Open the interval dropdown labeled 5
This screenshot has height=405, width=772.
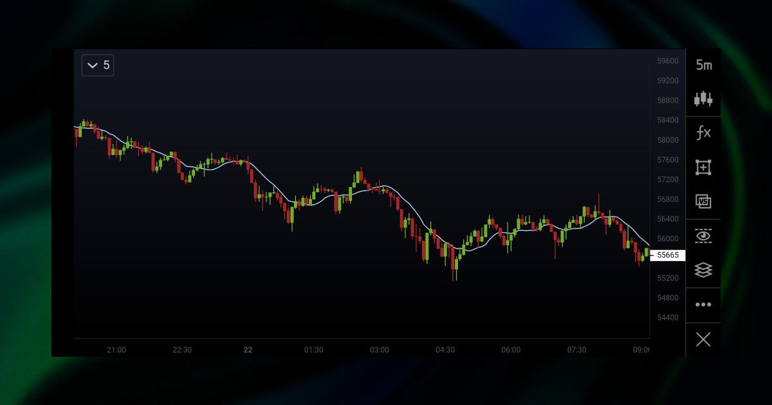click(98, 65)
